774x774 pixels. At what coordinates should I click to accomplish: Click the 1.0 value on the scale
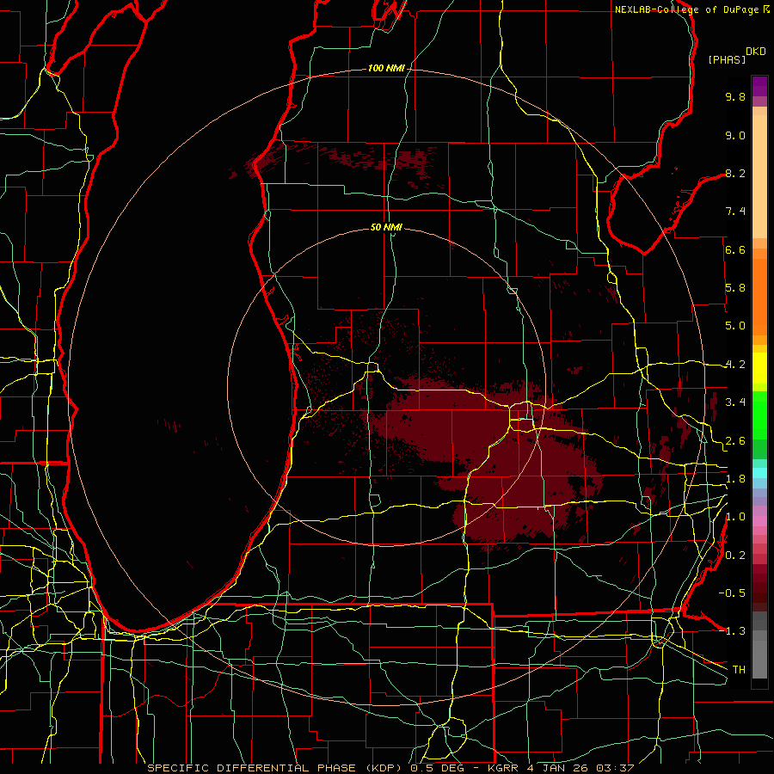(x=735, y=517)
